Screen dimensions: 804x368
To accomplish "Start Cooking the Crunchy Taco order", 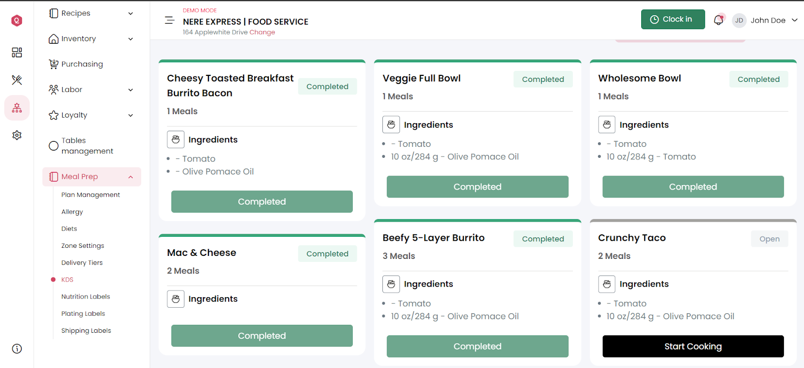I will coord(693,346).
